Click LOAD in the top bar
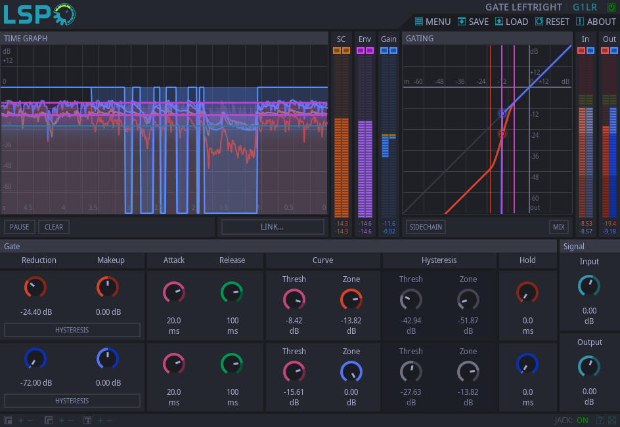Image resolution: width=620 pixels, height=427 pixels. (512, 22)
